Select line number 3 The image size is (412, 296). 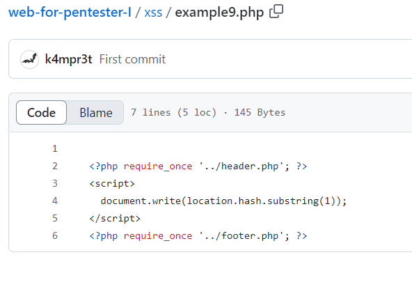click(x=55, y=183)
